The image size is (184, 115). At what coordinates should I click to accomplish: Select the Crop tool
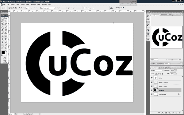2,24
